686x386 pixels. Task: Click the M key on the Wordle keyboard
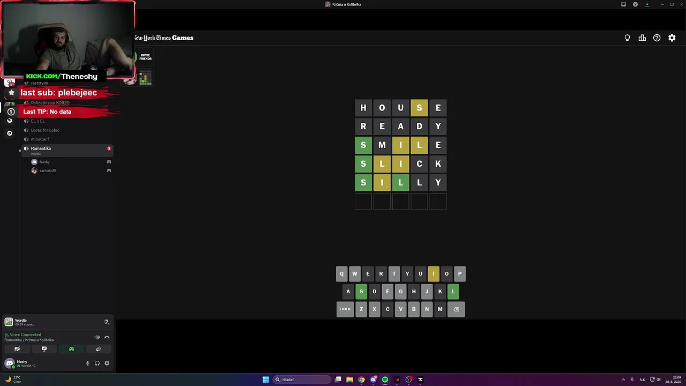coord(440,309)
